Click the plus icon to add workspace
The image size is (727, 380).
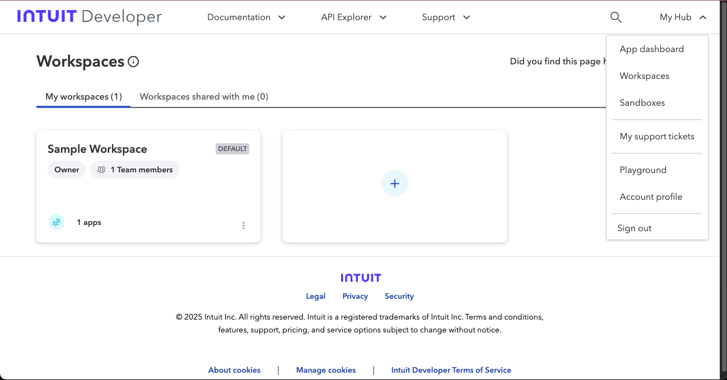(x=395, y=184)
